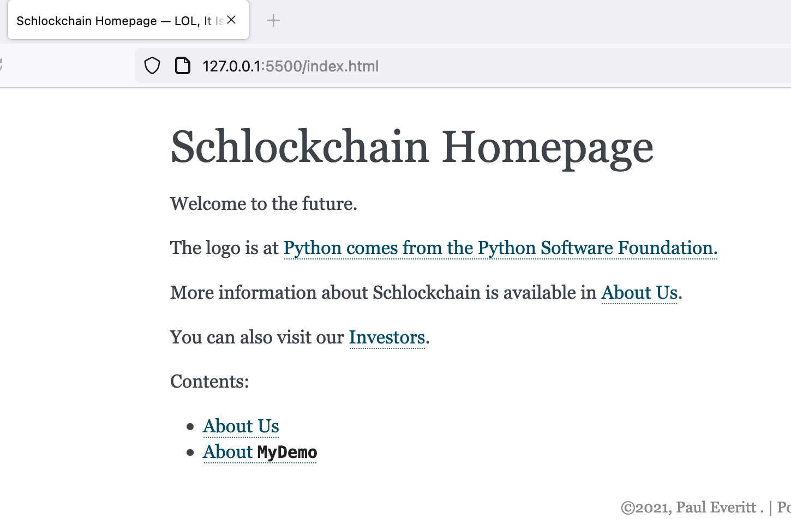Visit the Investors link

(x=387, y=337)
